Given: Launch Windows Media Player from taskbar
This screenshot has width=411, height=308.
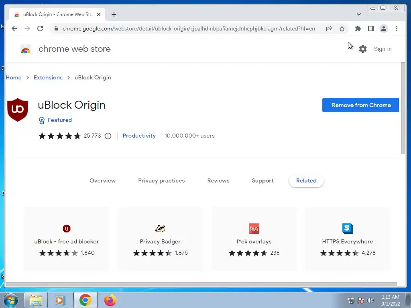Looking at the screenshot, I should click(x=60, y=300).
